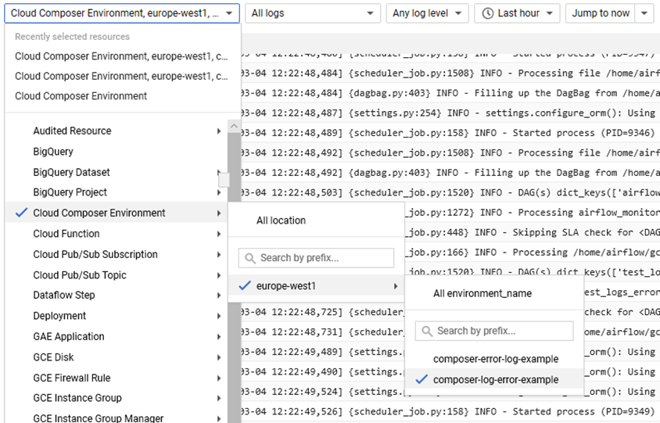The image size is (660, 423).
Task: Expand the Cloud Pub/Sub Topic submenu arrow
Action: [x=219, y=275]
